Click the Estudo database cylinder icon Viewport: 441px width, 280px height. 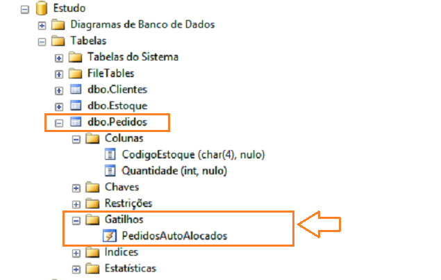pyautogui.click(x=42, y=8)
